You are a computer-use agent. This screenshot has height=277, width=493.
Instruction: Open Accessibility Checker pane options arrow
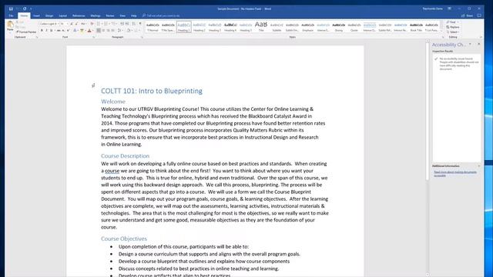tap(470, 45)
